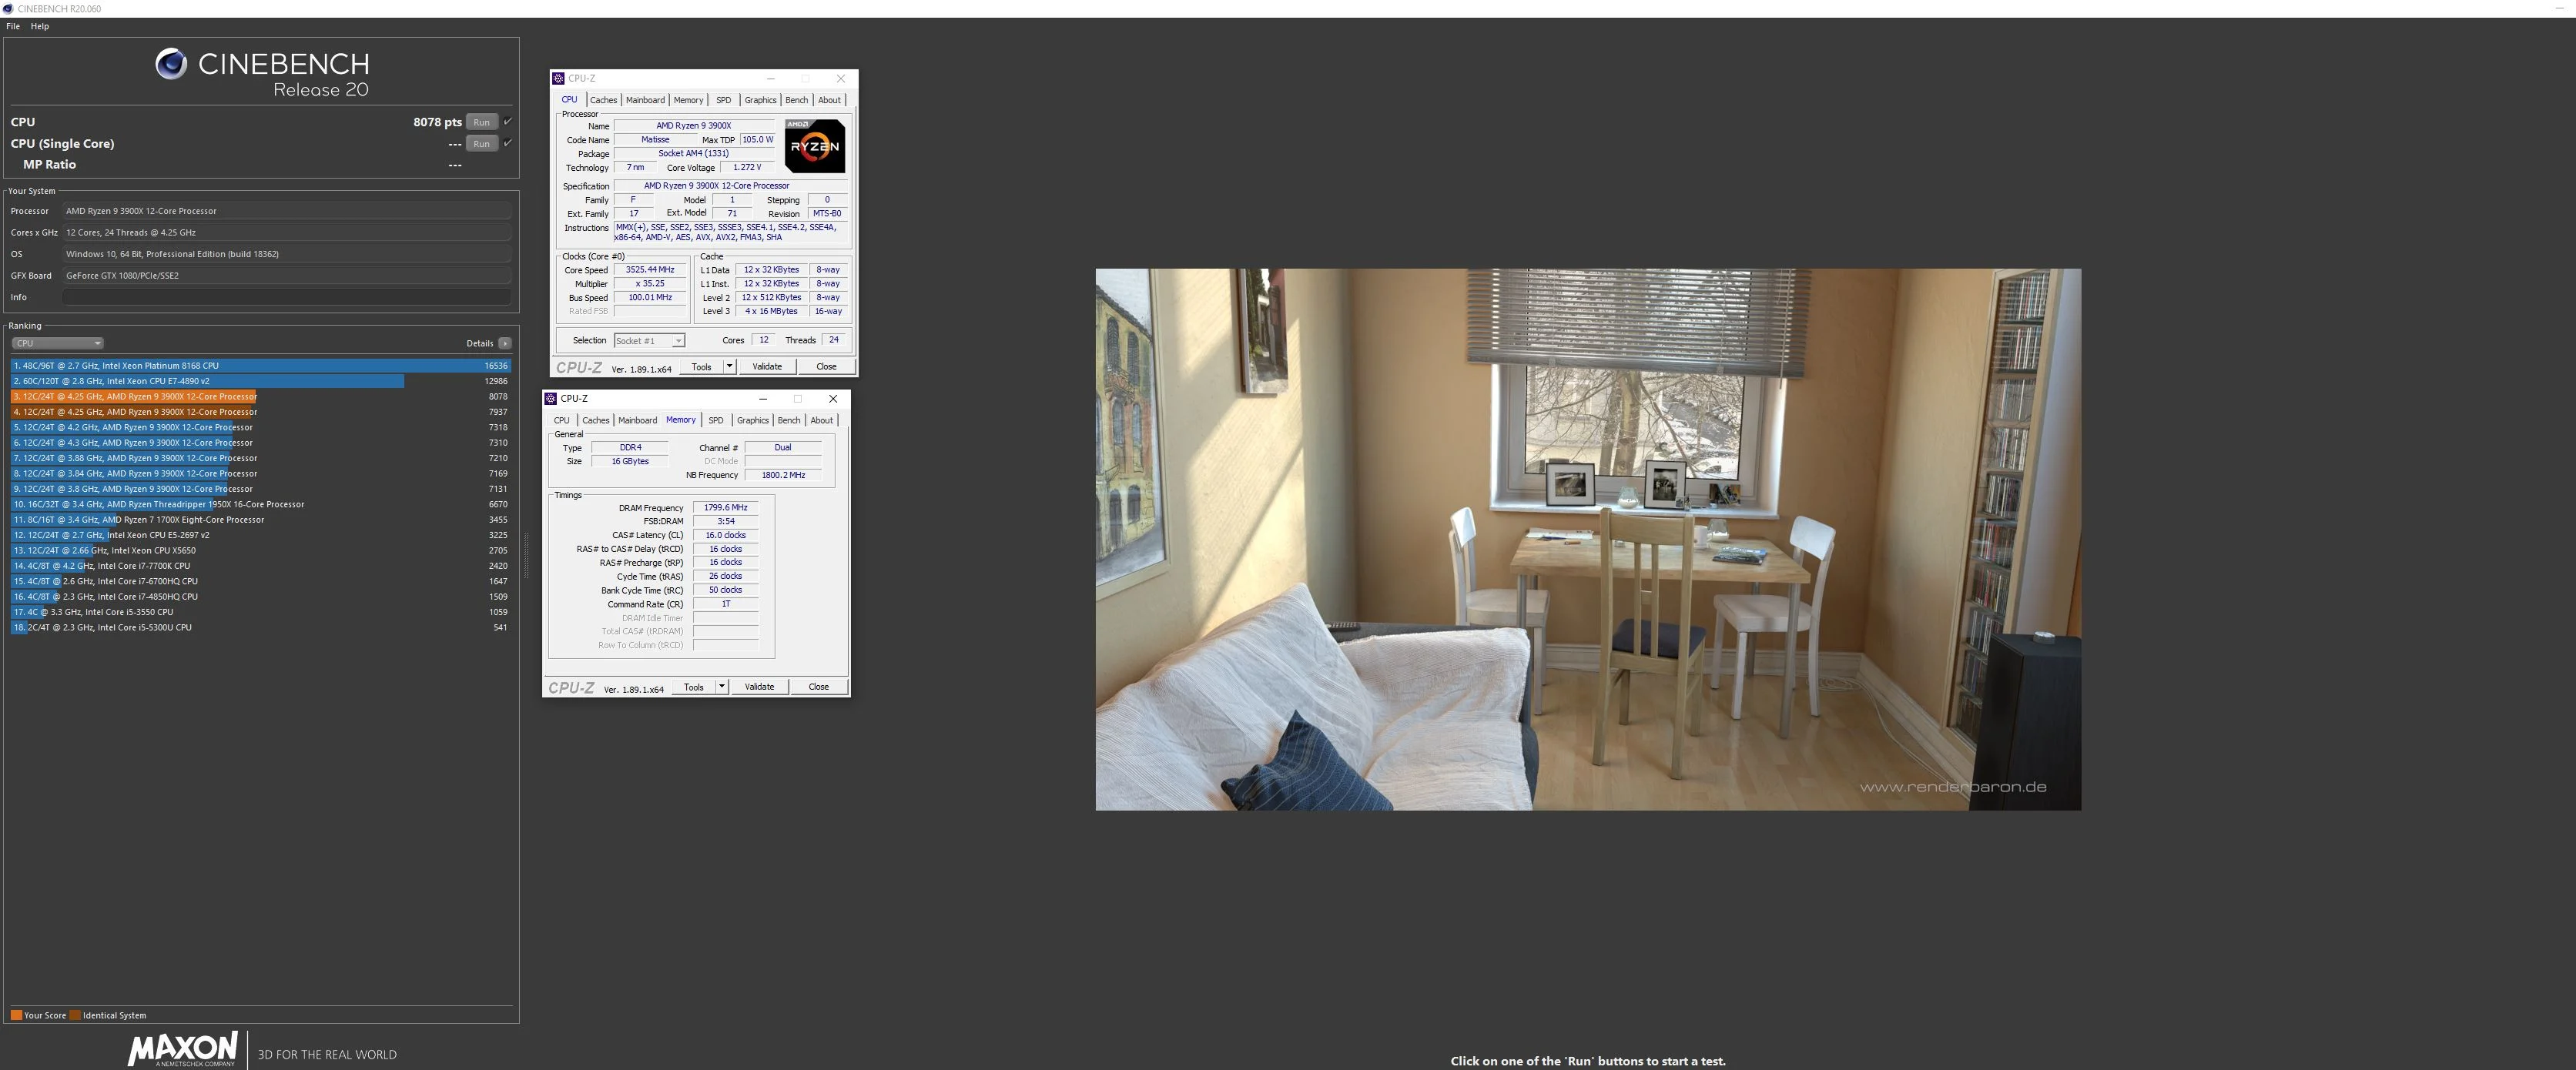The image size is (2576, 1070).
Task: Click Validate in upper CPU-Z window
Action: (767, 367)
